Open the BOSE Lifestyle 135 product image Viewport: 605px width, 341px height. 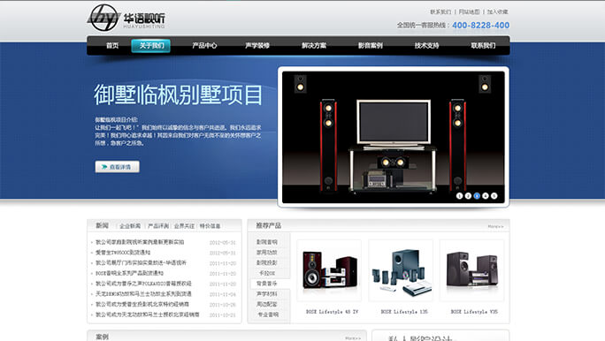401,270
